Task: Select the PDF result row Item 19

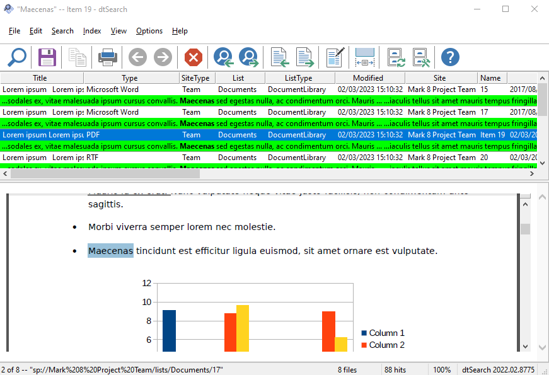Action: point(269,135)
